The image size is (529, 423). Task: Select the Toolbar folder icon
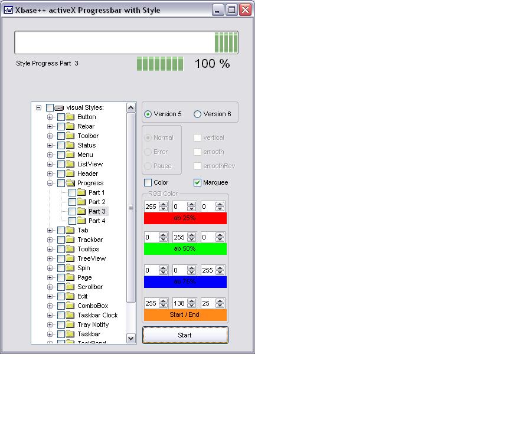click(70, 136)
